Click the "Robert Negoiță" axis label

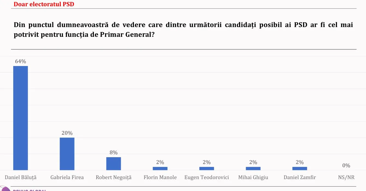coord(114,177)
